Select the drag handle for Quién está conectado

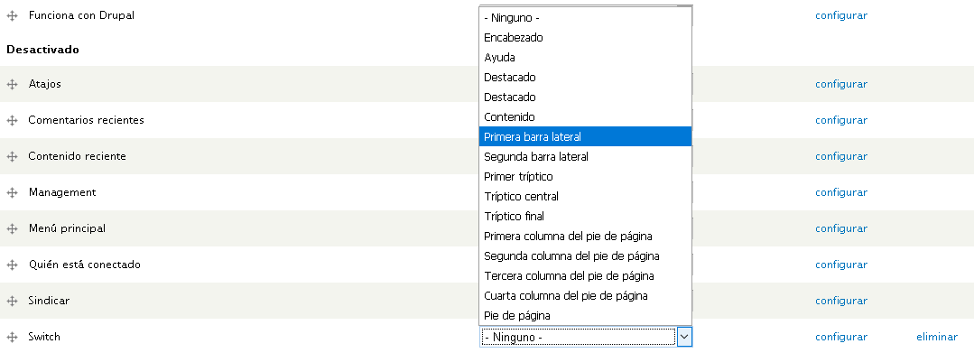pyautogui.click(x=12, y=265)
